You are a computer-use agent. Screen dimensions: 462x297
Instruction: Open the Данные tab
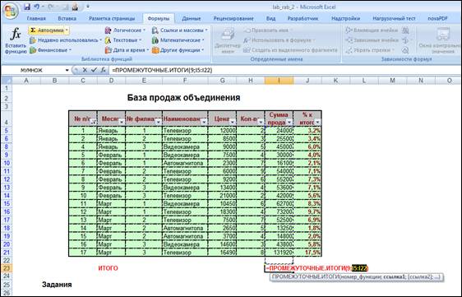[191, 18]
